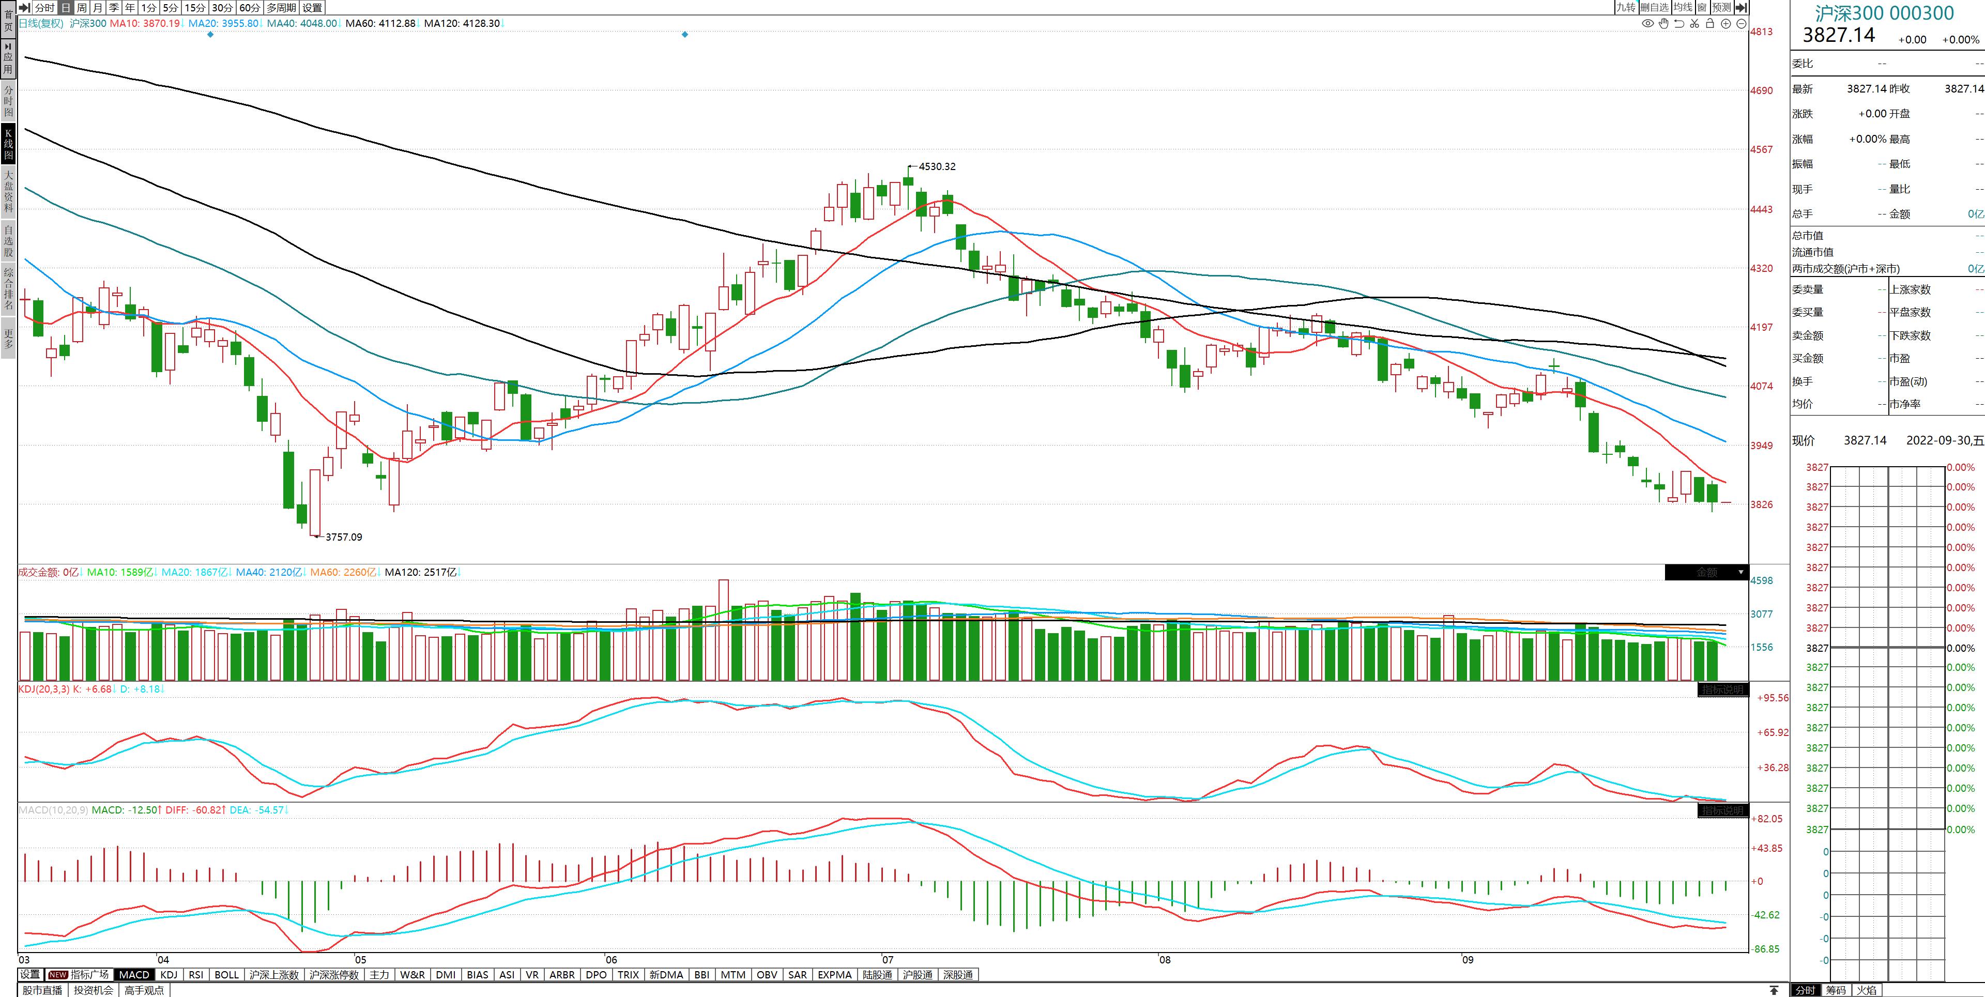Select the hand pan tool icon
1985x997 pixels.
(x=1663, y=24)
